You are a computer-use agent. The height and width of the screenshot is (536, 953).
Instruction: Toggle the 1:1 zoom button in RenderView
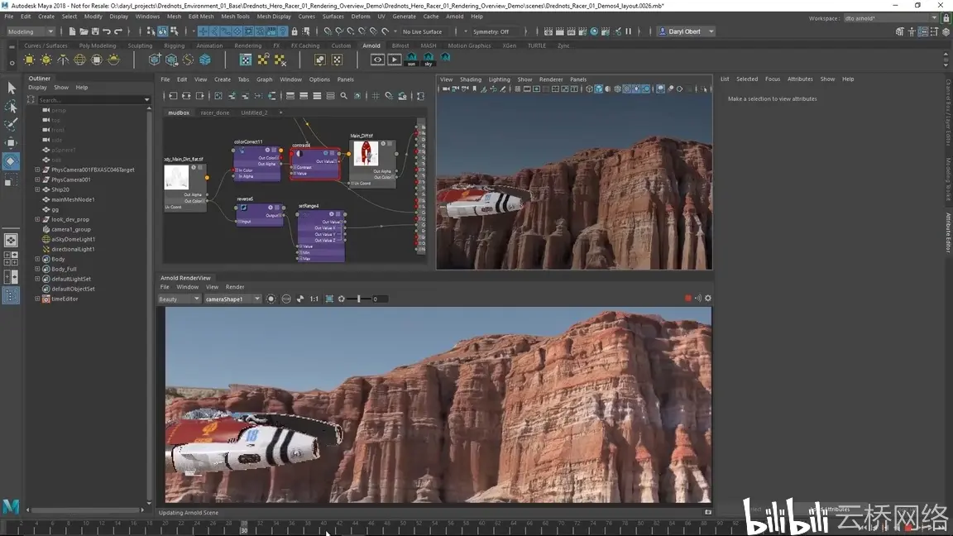[314, 299]
